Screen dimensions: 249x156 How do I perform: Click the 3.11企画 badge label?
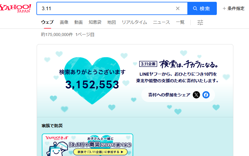(x=148, y=64)
